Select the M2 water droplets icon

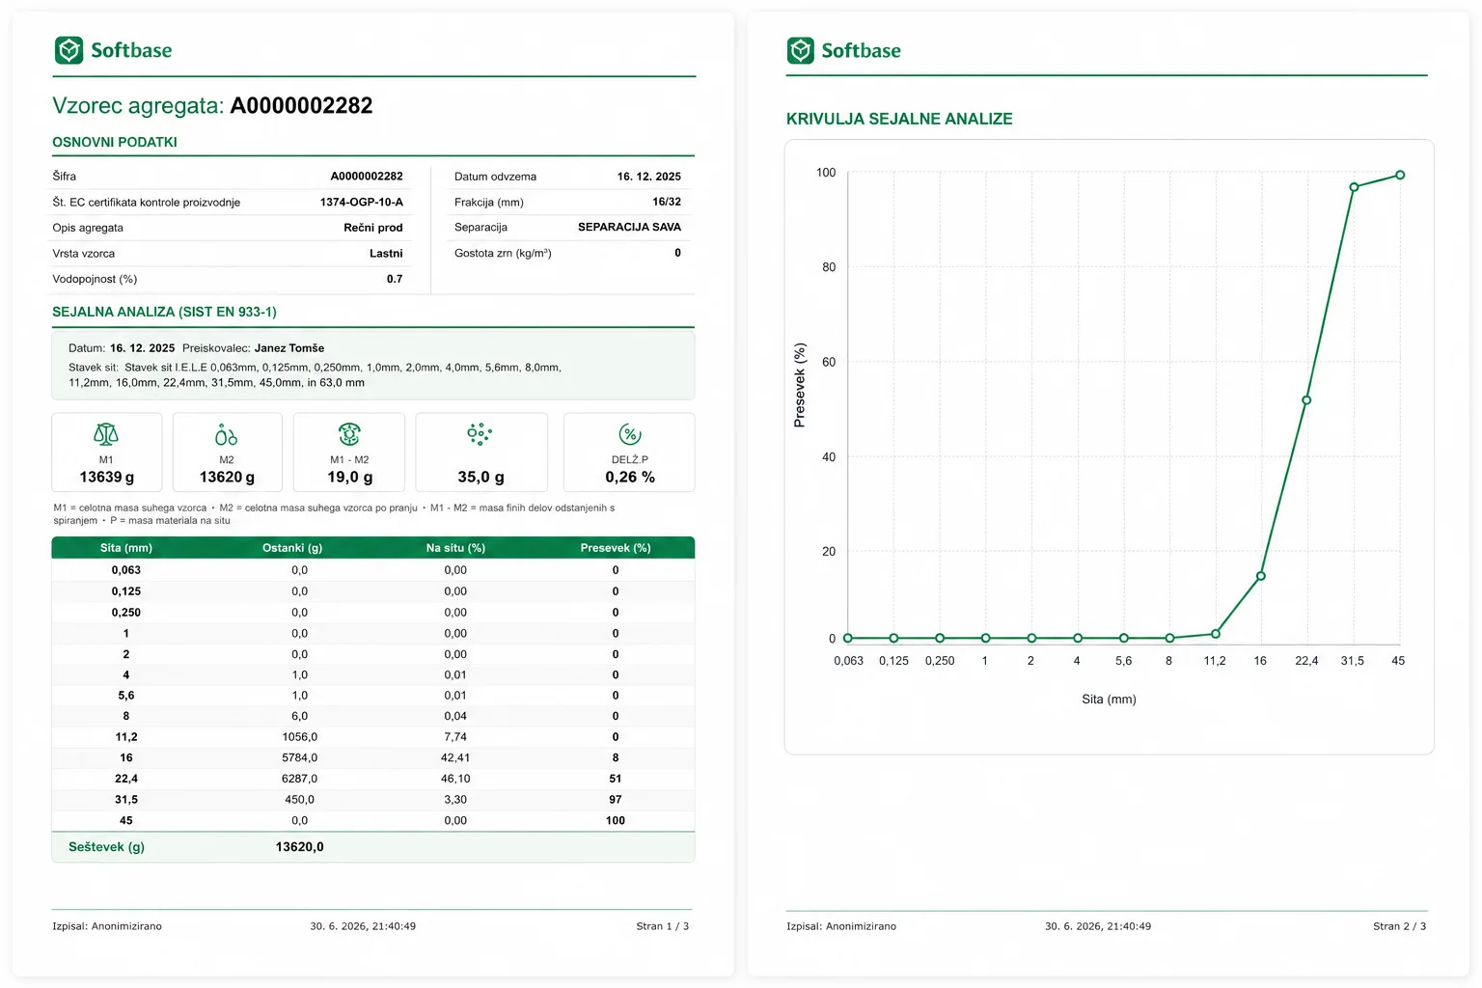226,434
